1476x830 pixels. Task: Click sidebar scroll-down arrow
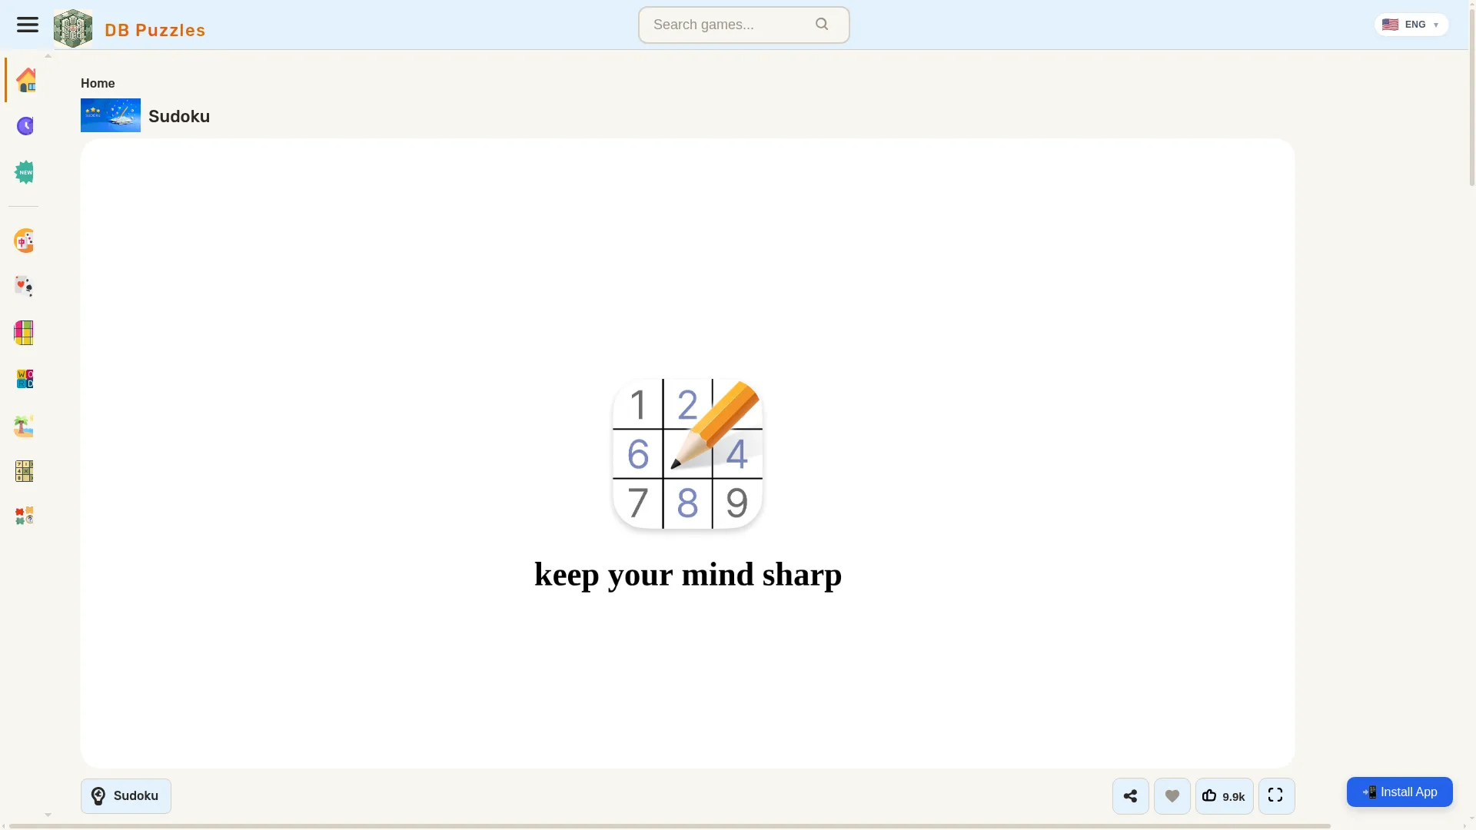48,815
